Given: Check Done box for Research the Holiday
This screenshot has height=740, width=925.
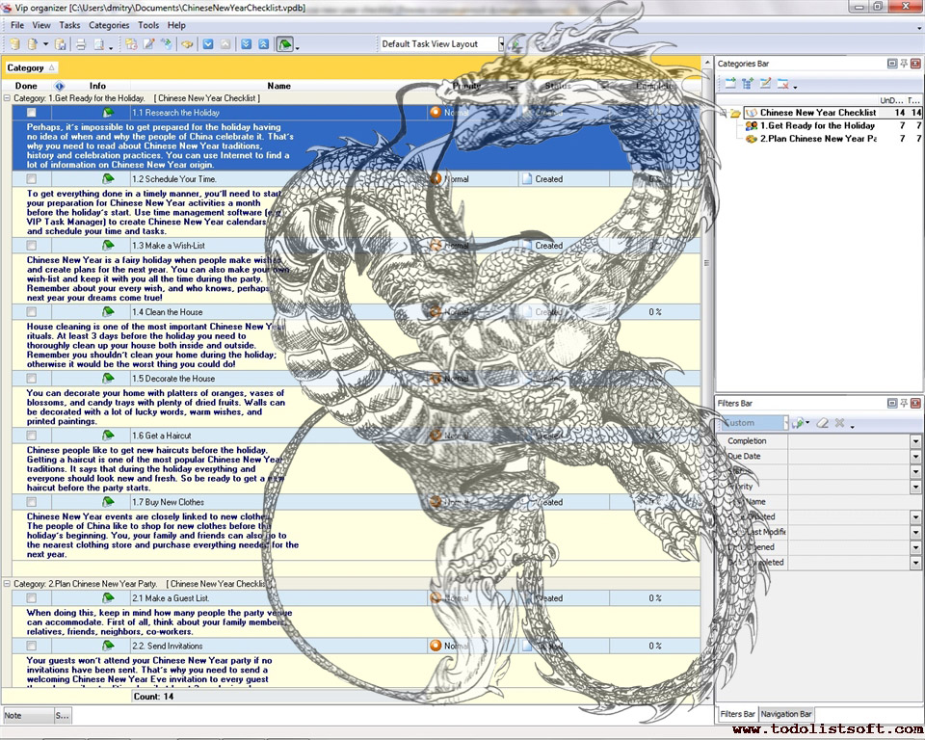Looking at the screenshot, I should 32,113.
